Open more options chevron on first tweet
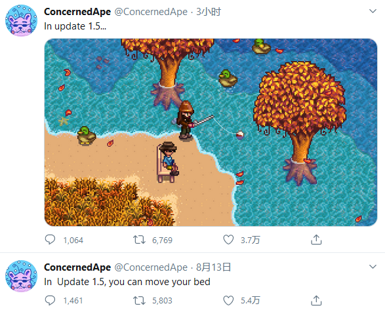This screenshot has height=310, width=385. click(x=373, y=11)
